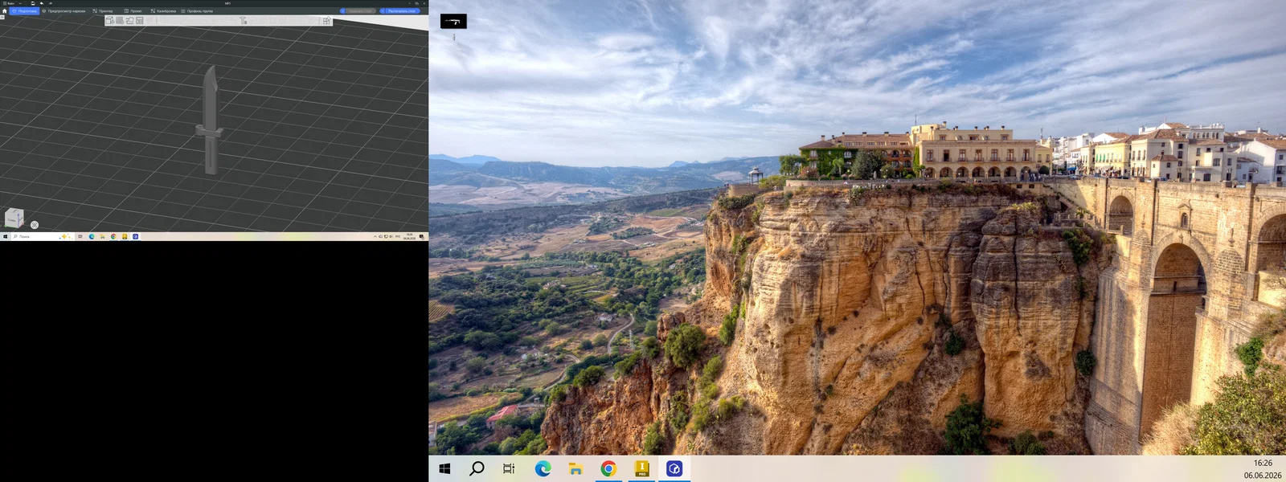This screenshot has width=1286, height=482.
Task: Open the Профиль прутка tab
Action: click(197, 11)
